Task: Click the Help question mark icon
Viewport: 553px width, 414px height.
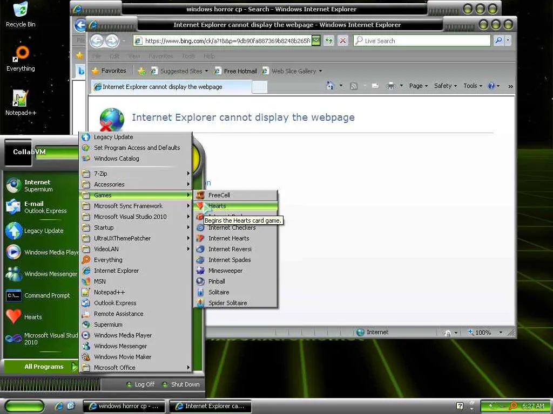Action: [x=491, y=86]
